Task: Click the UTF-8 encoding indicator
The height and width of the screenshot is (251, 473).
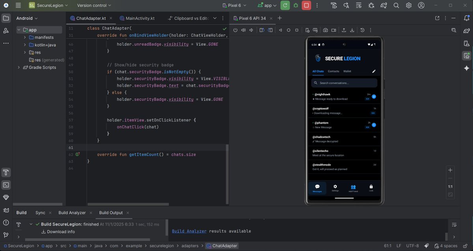Action: click(412, 246)
